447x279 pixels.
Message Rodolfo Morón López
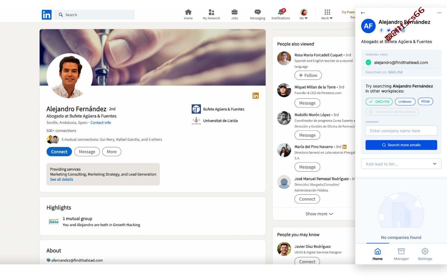pyautogui.click(x=307, y=135)
